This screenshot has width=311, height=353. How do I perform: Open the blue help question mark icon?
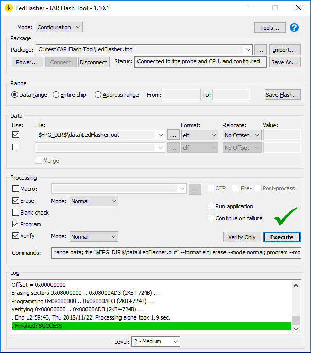pyautogui.click(x=294, y=28)
